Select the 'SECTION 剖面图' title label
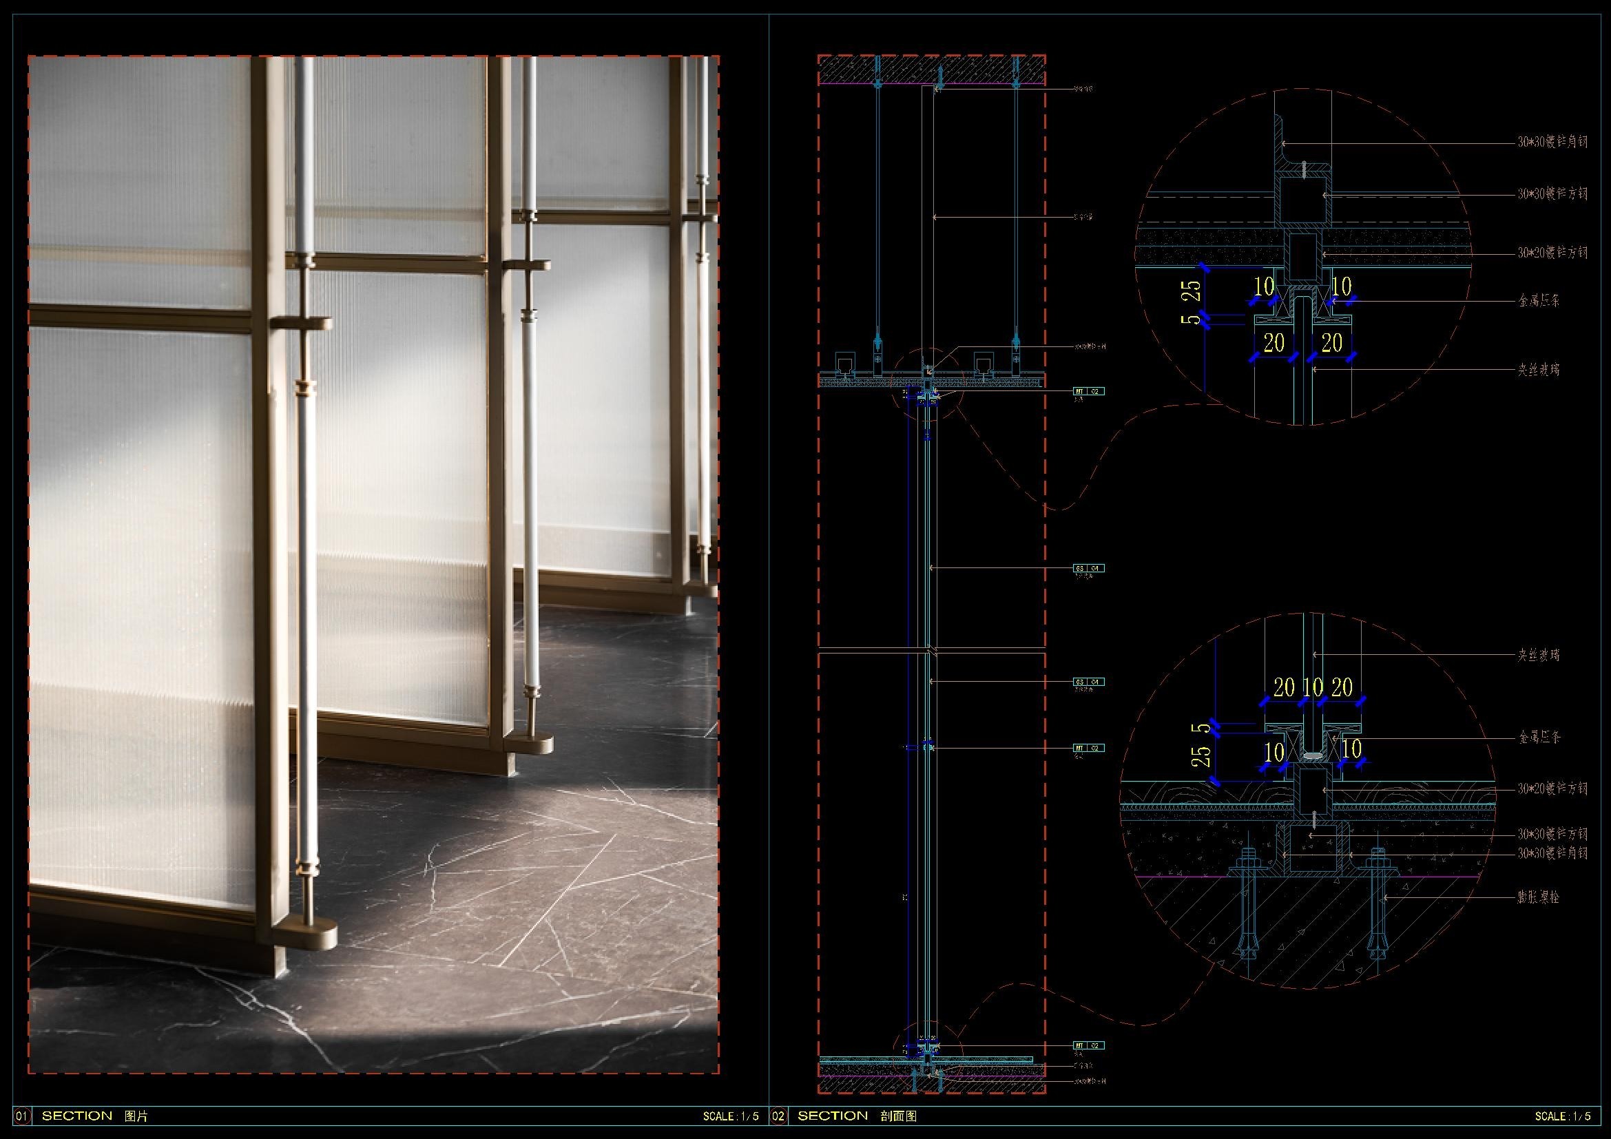 (858, 1116)
